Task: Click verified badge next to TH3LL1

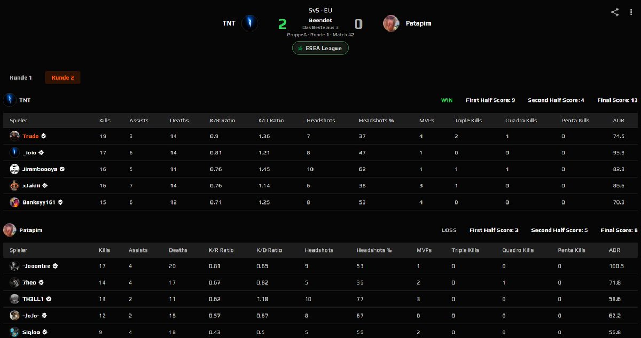Action: (x=49, y=299)
